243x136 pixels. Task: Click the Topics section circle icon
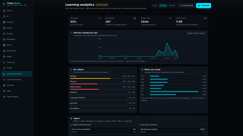click(71, 118)
